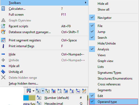Enable the Hide/Unhide toolbar
139x105 pixels.
(x=114, y=43)
